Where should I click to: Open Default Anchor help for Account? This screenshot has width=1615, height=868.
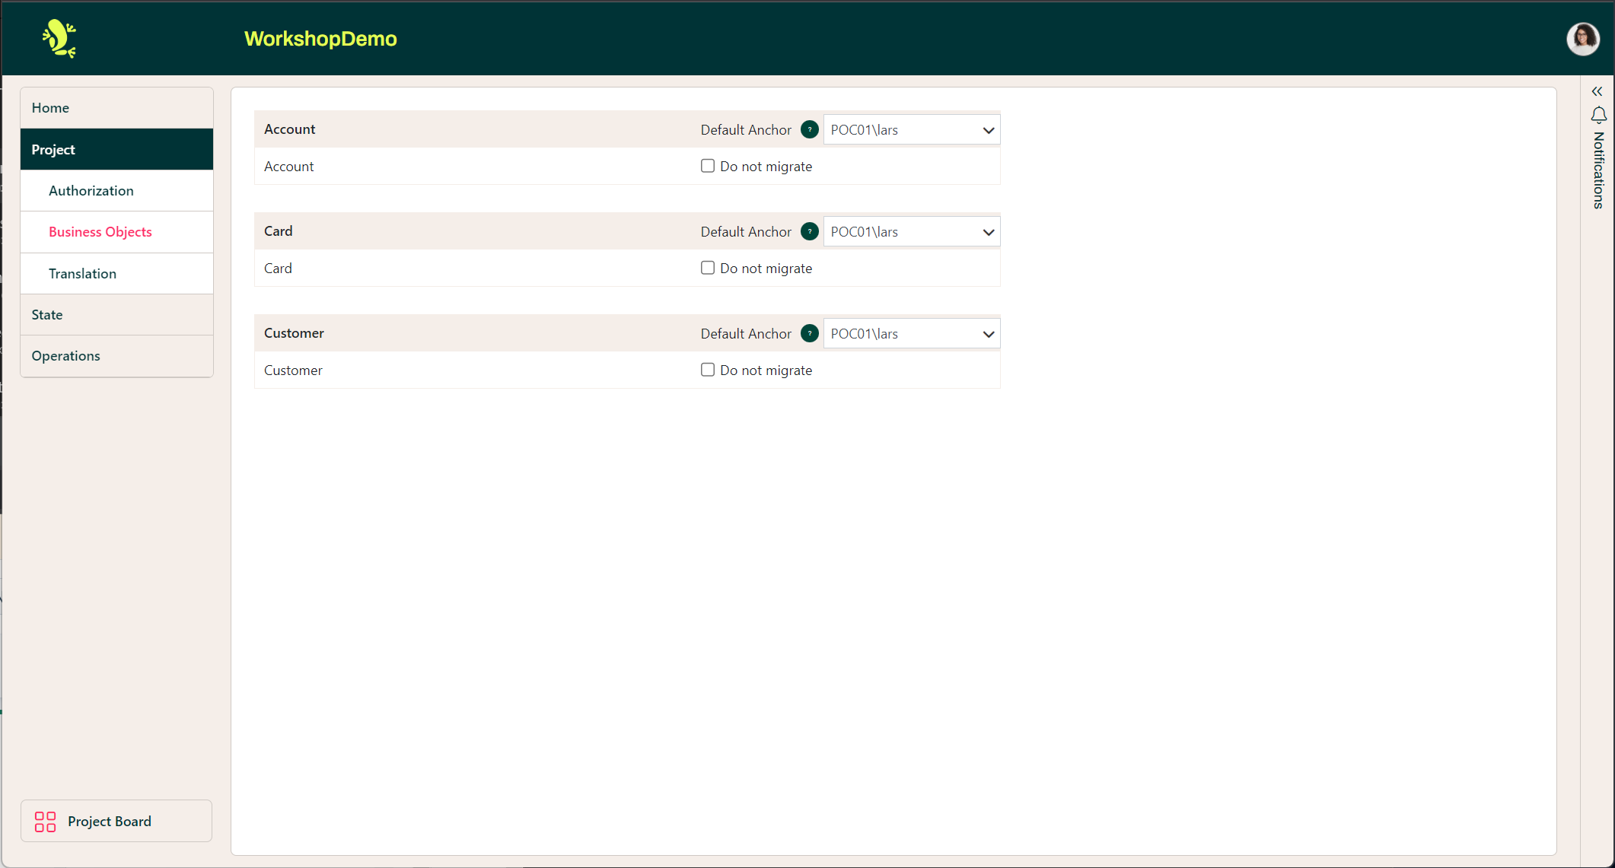tap(809, 129)
